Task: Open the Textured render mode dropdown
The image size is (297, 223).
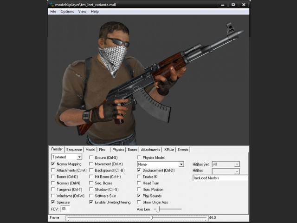Action: 66,157
